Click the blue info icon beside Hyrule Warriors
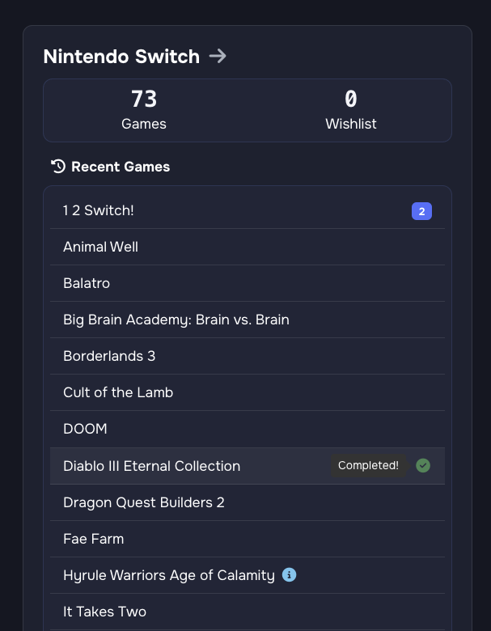 point(289,575)
